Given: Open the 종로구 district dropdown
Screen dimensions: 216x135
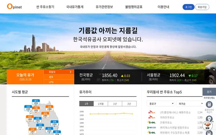Looking at the screenshot, I should (161, 104).
